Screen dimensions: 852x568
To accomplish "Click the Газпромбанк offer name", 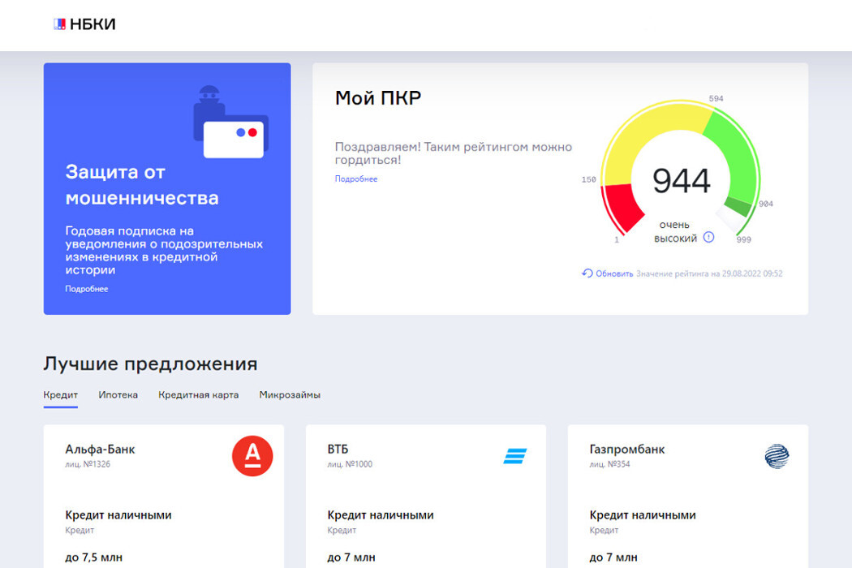I will pos(627,450).
